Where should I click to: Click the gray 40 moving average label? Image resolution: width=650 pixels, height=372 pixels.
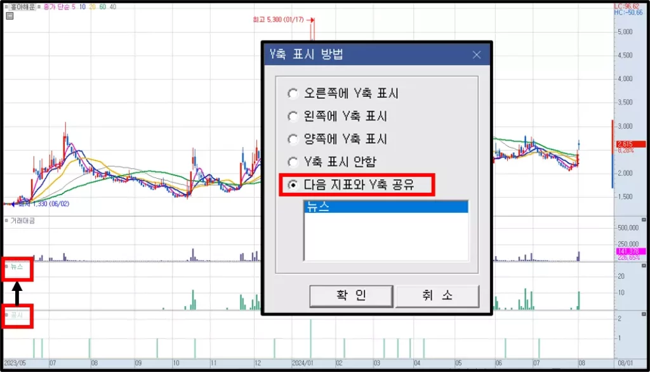coord(113,7)
